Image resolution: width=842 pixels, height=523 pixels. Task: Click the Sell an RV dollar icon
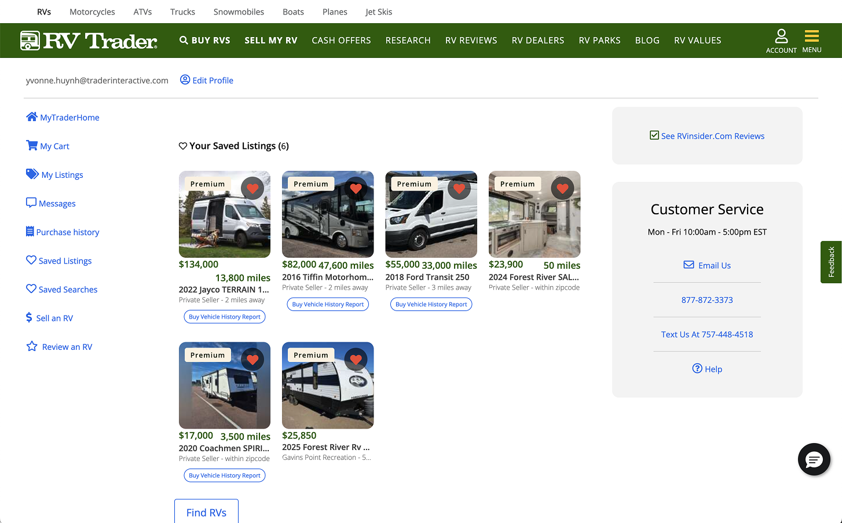[x=29, y=317]
